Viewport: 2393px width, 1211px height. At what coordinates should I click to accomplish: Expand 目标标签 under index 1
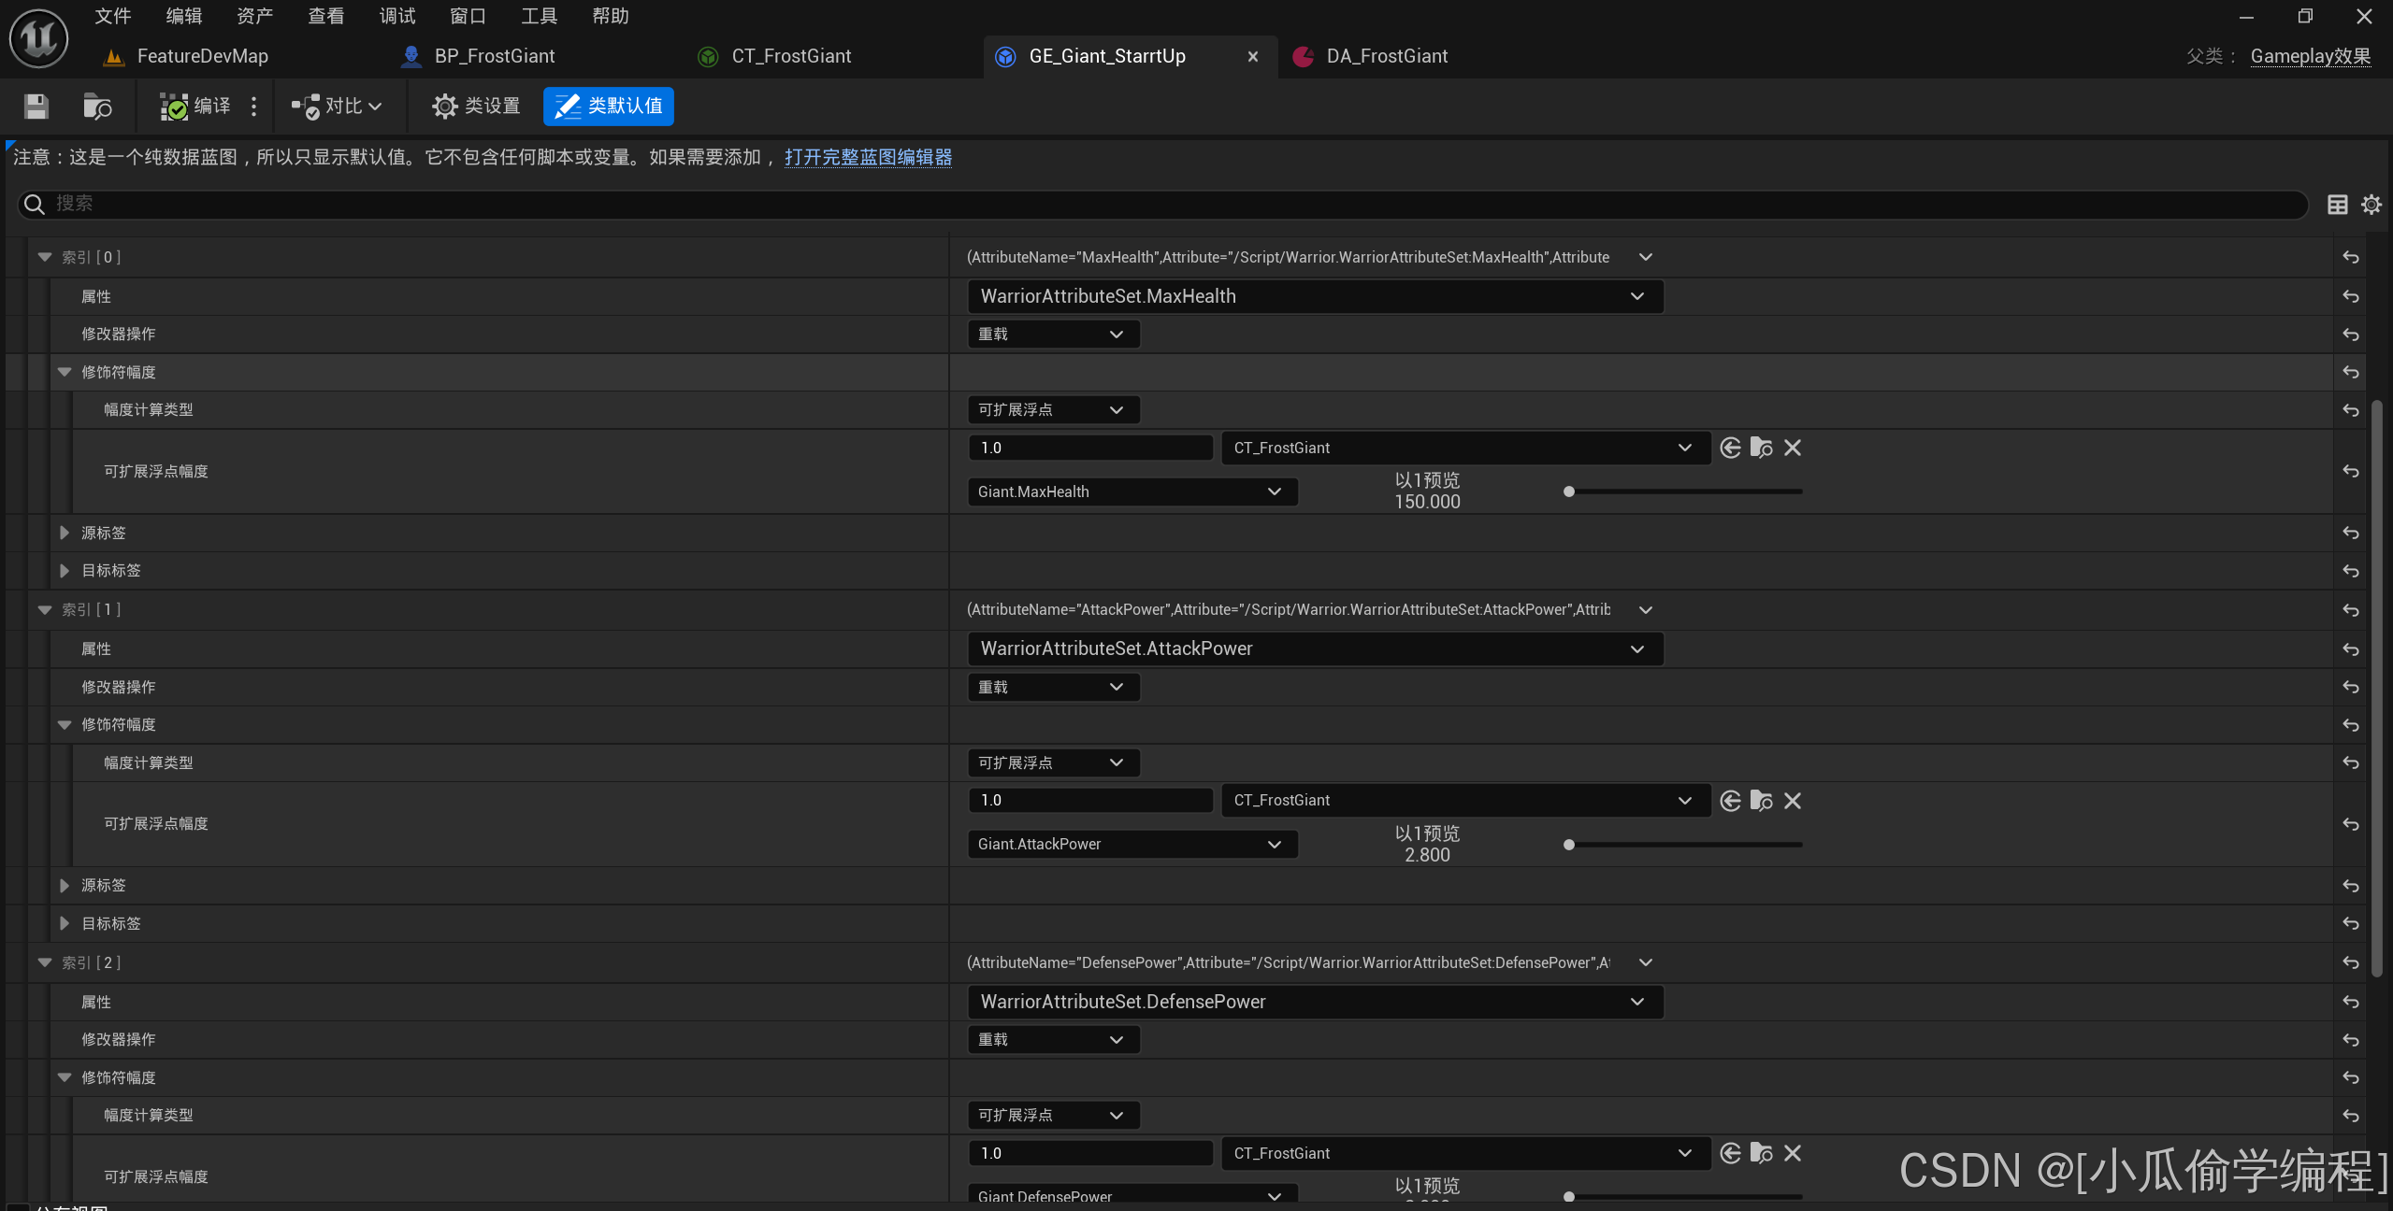[64, 923]
